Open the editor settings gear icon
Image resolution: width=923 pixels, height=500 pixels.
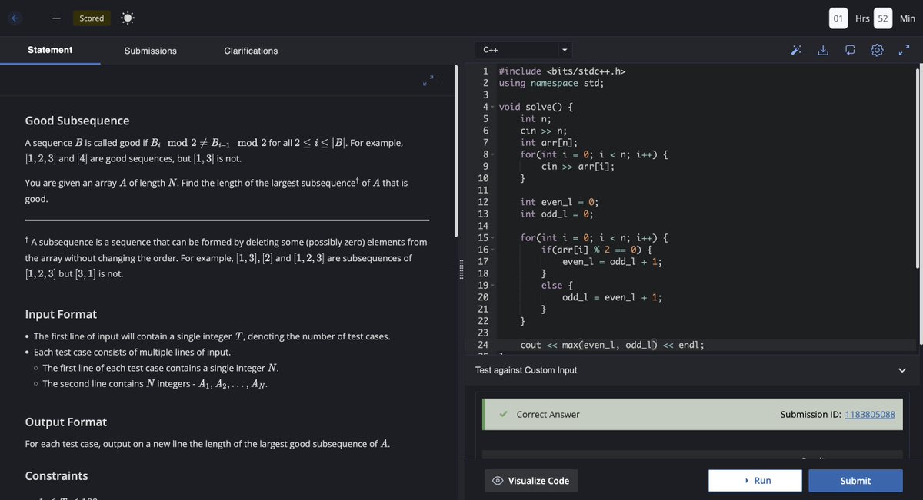point(877,49)
